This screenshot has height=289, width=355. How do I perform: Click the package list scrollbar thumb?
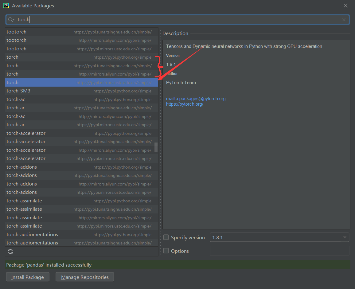tap(156, 147)
